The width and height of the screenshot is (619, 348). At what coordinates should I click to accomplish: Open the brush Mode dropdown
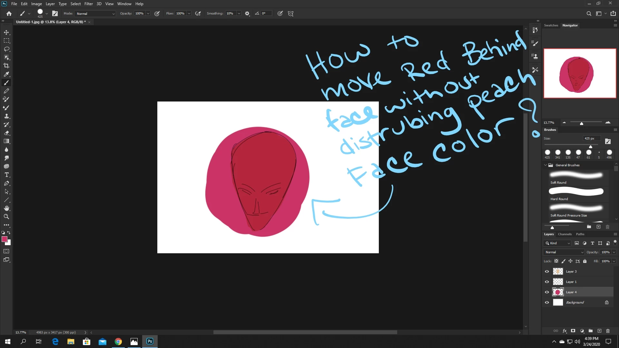pos(95,14)
